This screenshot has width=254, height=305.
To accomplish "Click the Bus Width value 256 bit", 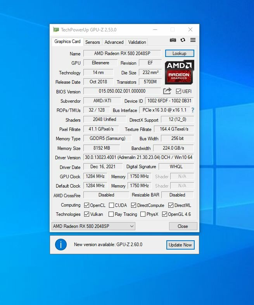I will pyautogui.click(x=177, y=138).
